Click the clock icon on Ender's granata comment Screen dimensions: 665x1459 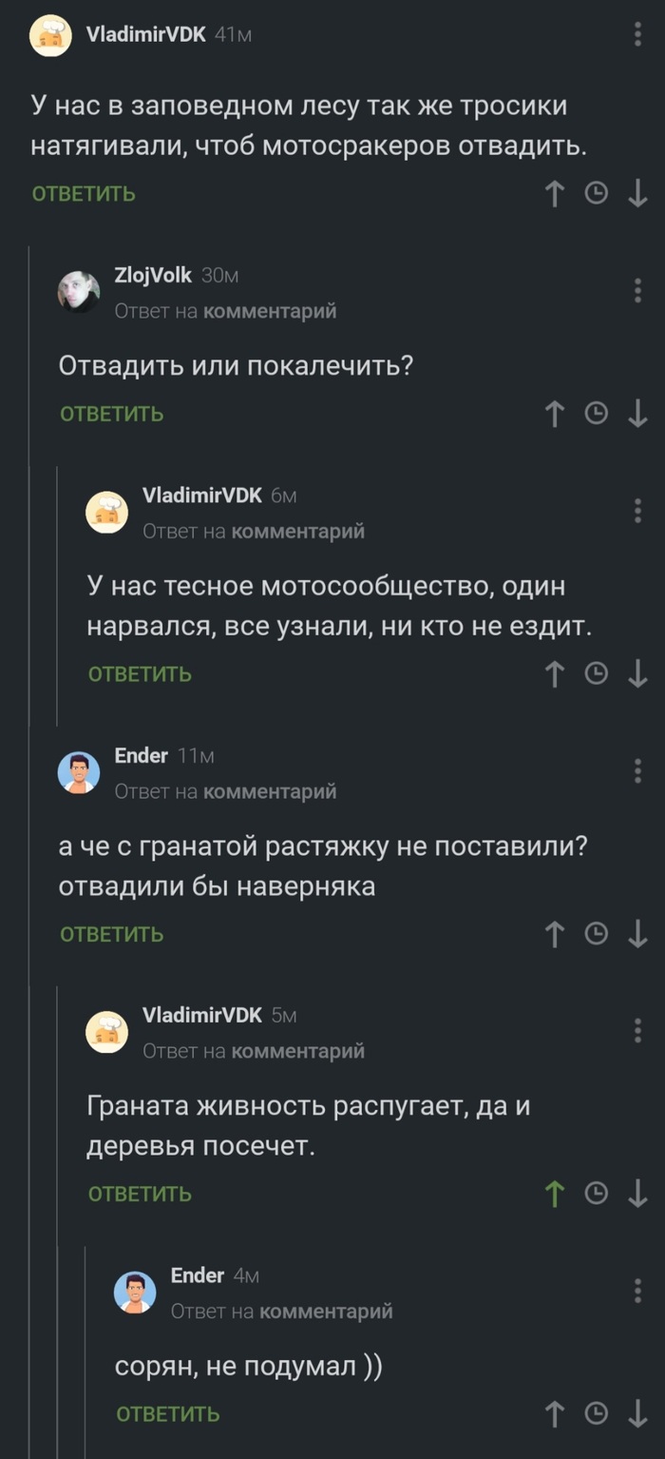596,933
